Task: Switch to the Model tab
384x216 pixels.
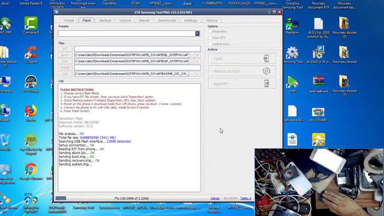Action: [68, 20]
